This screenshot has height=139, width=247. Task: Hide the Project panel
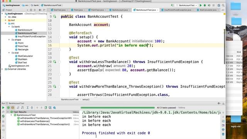(45, 10)
